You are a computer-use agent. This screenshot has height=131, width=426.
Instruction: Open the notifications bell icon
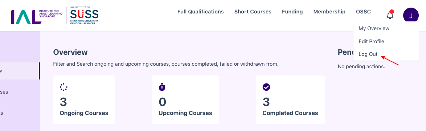(390, 15)
